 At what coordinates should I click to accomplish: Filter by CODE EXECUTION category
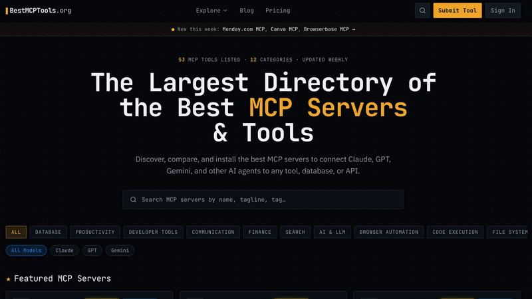click(455, 232)
